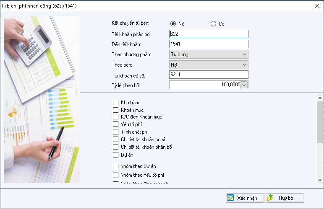
Task: Close the P/B chi phí nhân công dialog
Action: point(317,6)
